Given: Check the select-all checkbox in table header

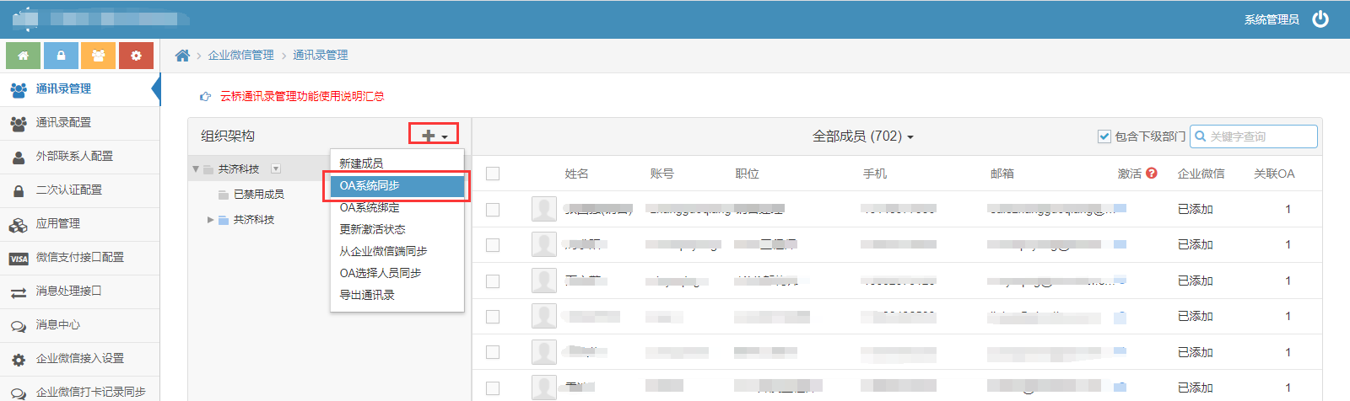Looking at the screenshot, I should point(493,174).
